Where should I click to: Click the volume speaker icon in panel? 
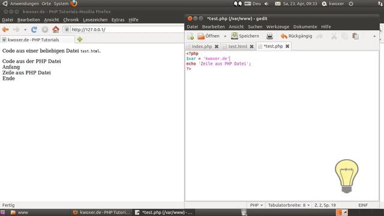(266, 4)
